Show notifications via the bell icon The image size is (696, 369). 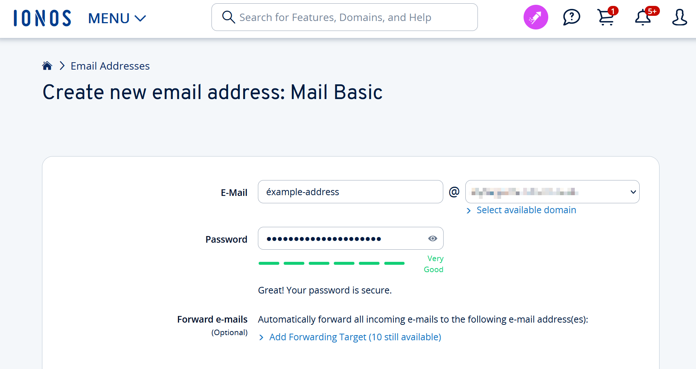pyautogui.click(x=643, y=17)
